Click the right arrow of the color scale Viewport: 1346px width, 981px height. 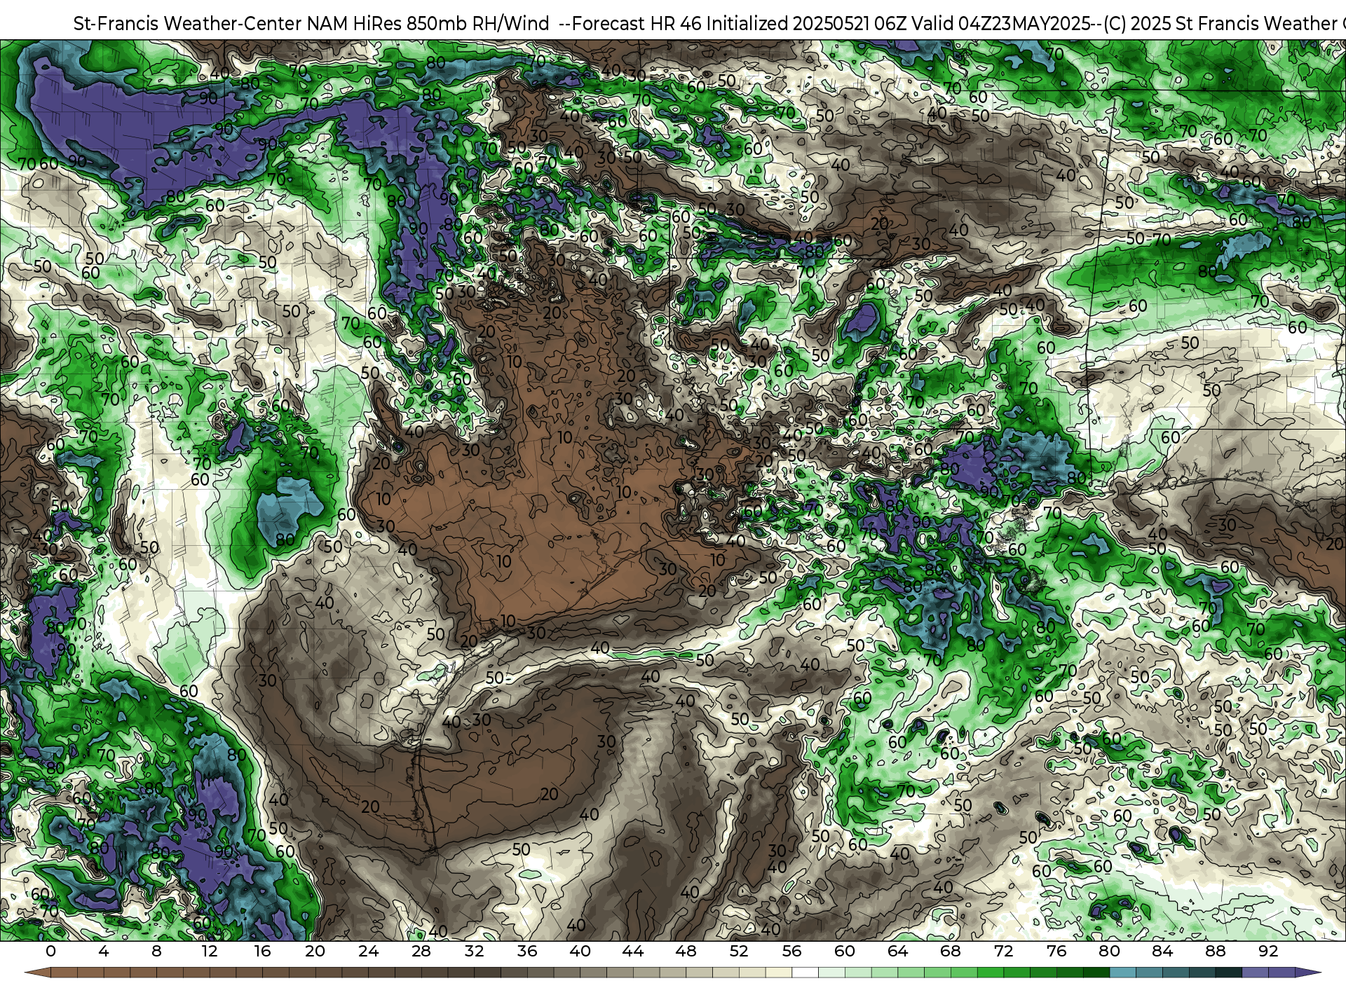point(1307,973)
